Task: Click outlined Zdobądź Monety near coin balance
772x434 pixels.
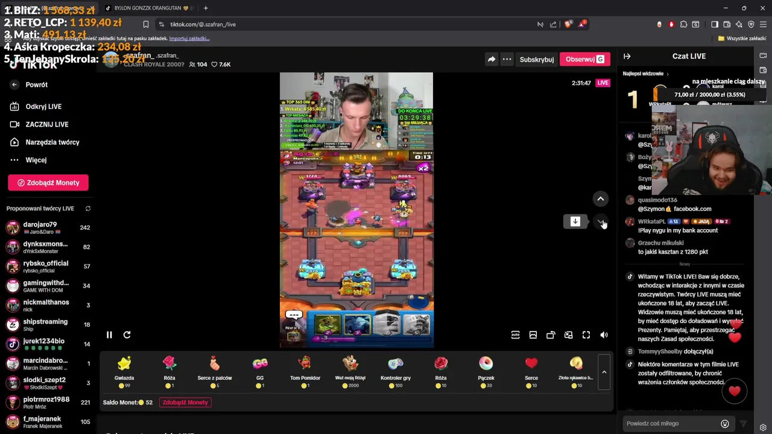Action: pos(185,402)
